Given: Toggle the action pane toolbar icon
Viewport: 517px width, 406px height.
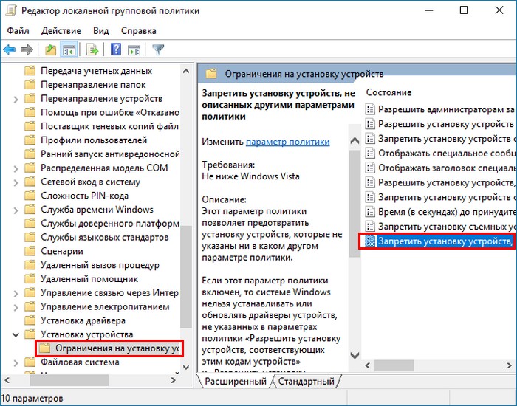Looking at the screenshot, I should pyautogui.click(x=134, y=49).
